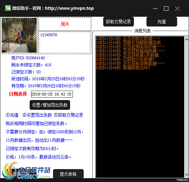This screenshot has height=182, width=189.
Task: Click the 已绑定次数有效期为24小时 line
Action: click(x=32, y=149)
